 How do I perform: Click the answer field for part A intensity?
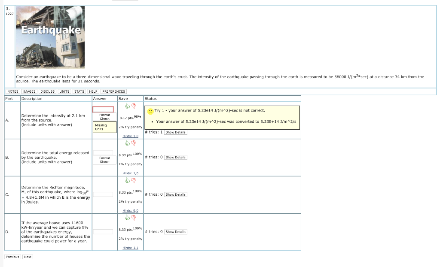[103, 109]
